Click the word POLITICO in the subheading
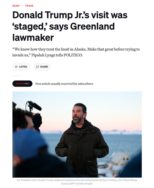The height and width of the screenshot is (188, 154). pos(73,55)
